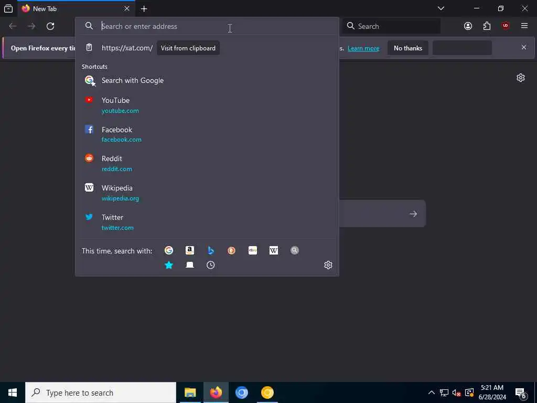Open the Twitter shortcut suggestion
537x403 pixels.
pyautogui.click(x=207, y=222)
